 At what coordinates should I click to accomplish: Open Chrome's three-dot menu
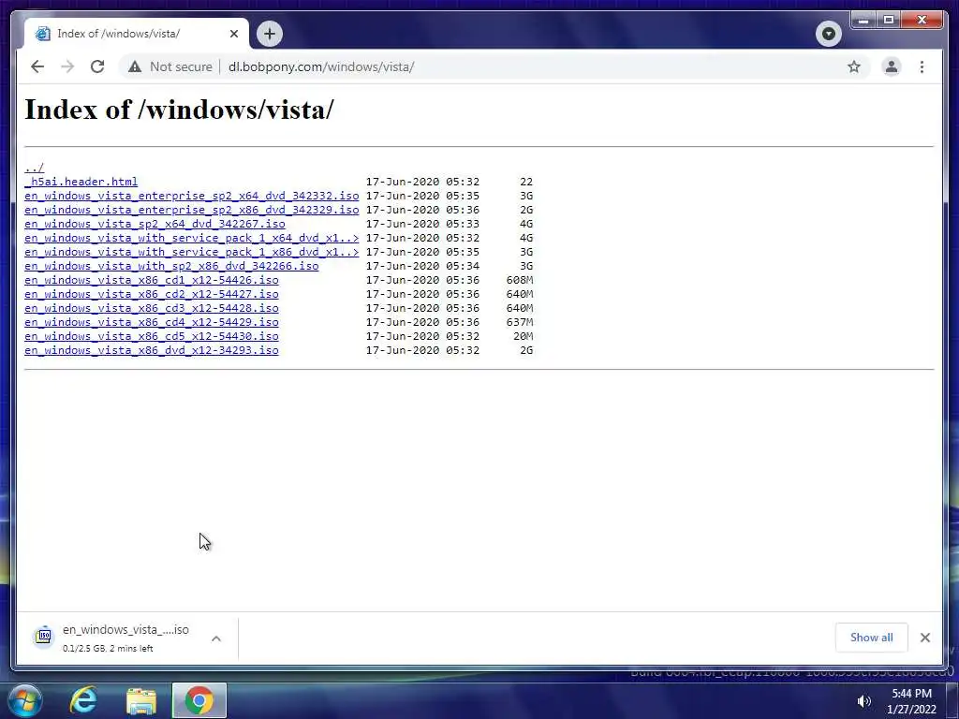922,66
